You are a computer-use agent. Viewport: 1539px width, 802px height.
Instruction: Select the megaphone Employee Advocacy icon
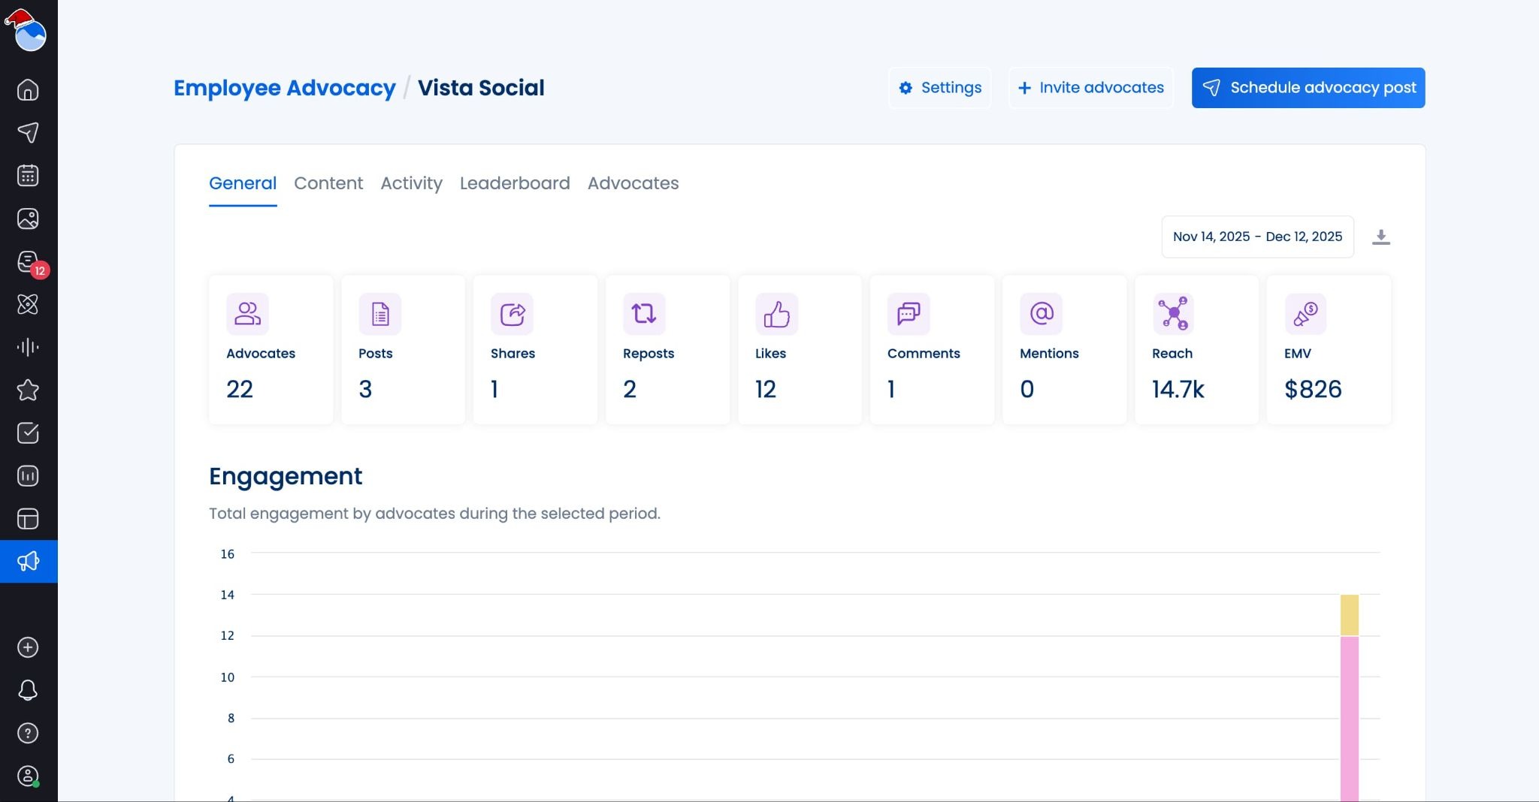[x=28, y=561]
